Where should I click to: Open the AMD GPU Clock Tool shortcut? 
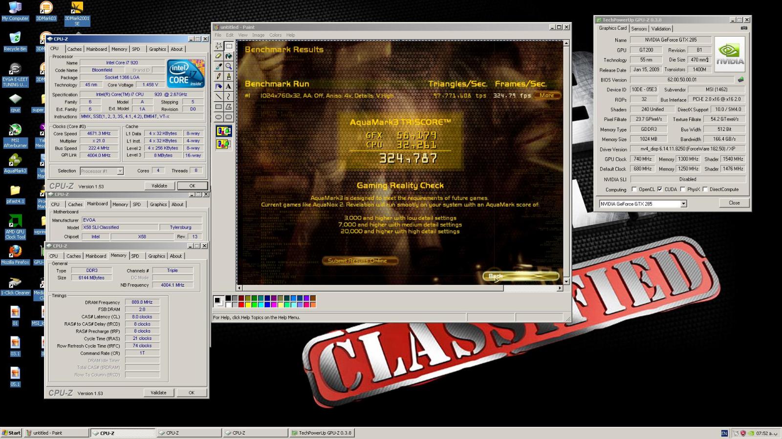point(15,227)
